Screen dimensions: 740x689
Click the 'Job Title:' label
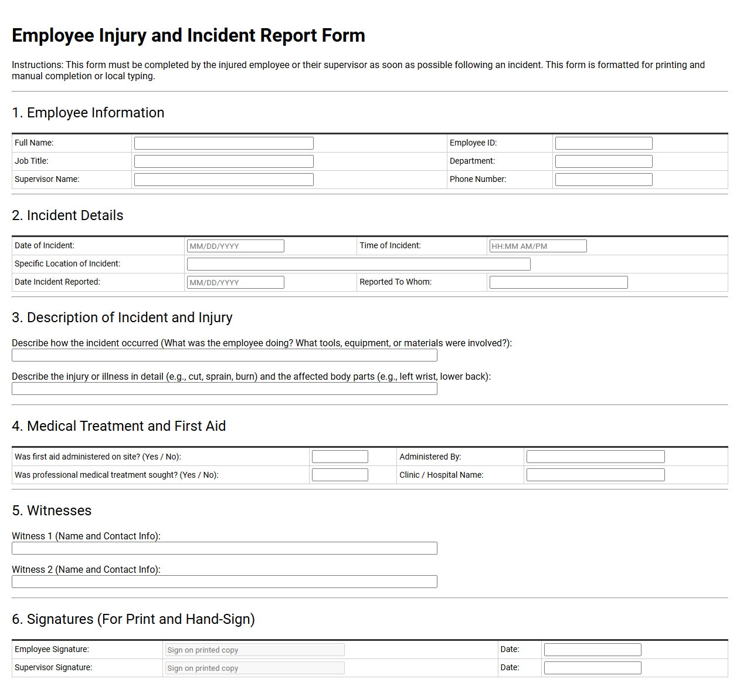point(32,161)
